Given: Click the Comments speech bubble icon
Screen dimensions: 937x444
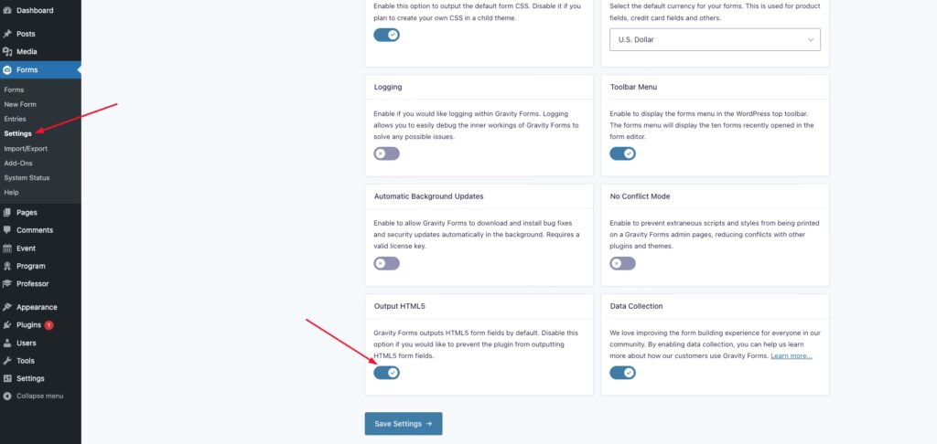Looking at the screenshot, I should click(x=7, y=230).
